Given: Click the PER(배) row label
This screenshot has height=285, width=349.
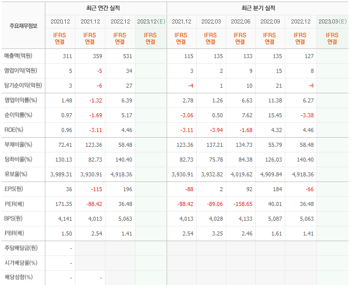Looking at the screenshot, I should [14, 204].
